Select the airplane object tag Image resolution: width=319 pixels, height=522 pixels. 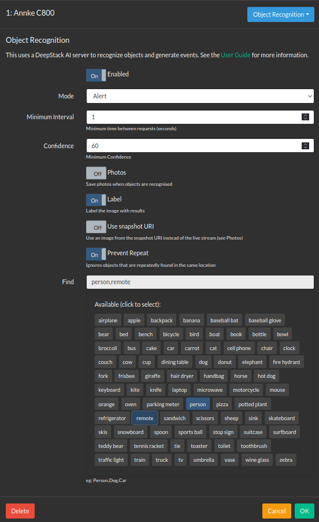coord(108,320)
